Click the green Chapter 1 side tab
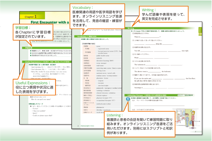Image resolution: width=212 pixels, height=141 pixels. click(200, 31)
